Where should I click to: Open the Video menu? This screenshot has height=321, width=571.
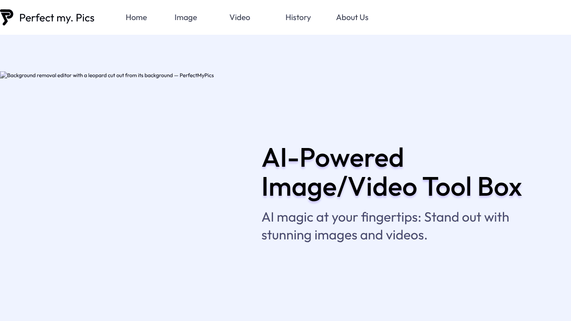click(240, 17)
